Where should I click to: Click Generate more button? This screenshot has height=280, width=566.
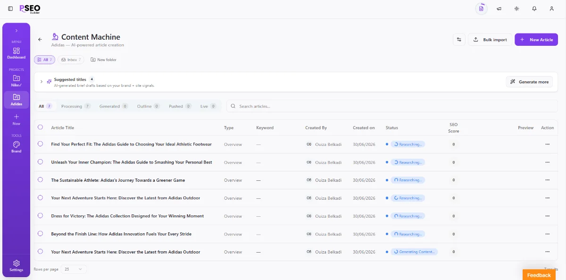pyautogui.click(x=529, y=82)
